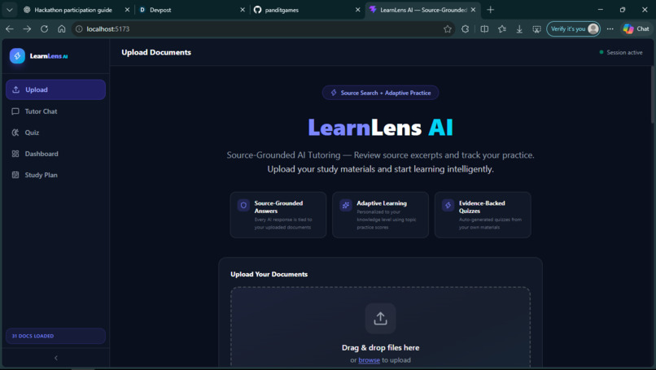Go forward with the browser forward arrow
Viewport: 656px width, 370px height.
pyautogui.click(x=27, y=28)
